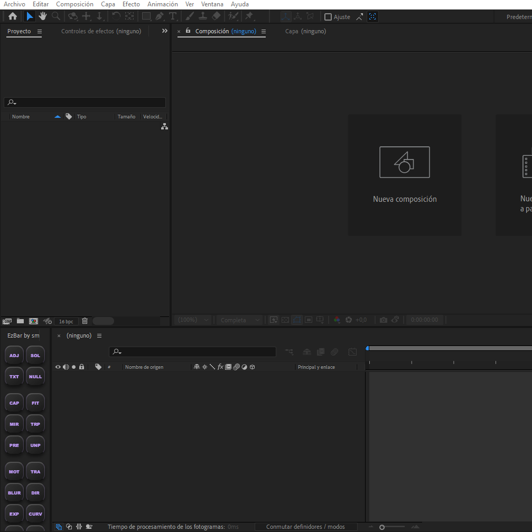Open the timeline (ninguno) panel menu
532x532 pixels.
click(x=99, y=335)
